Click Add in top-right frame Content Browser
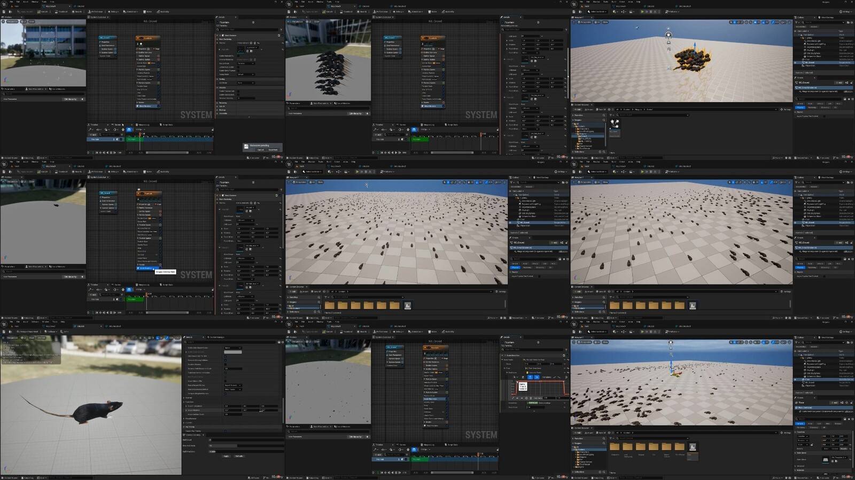 578,109
